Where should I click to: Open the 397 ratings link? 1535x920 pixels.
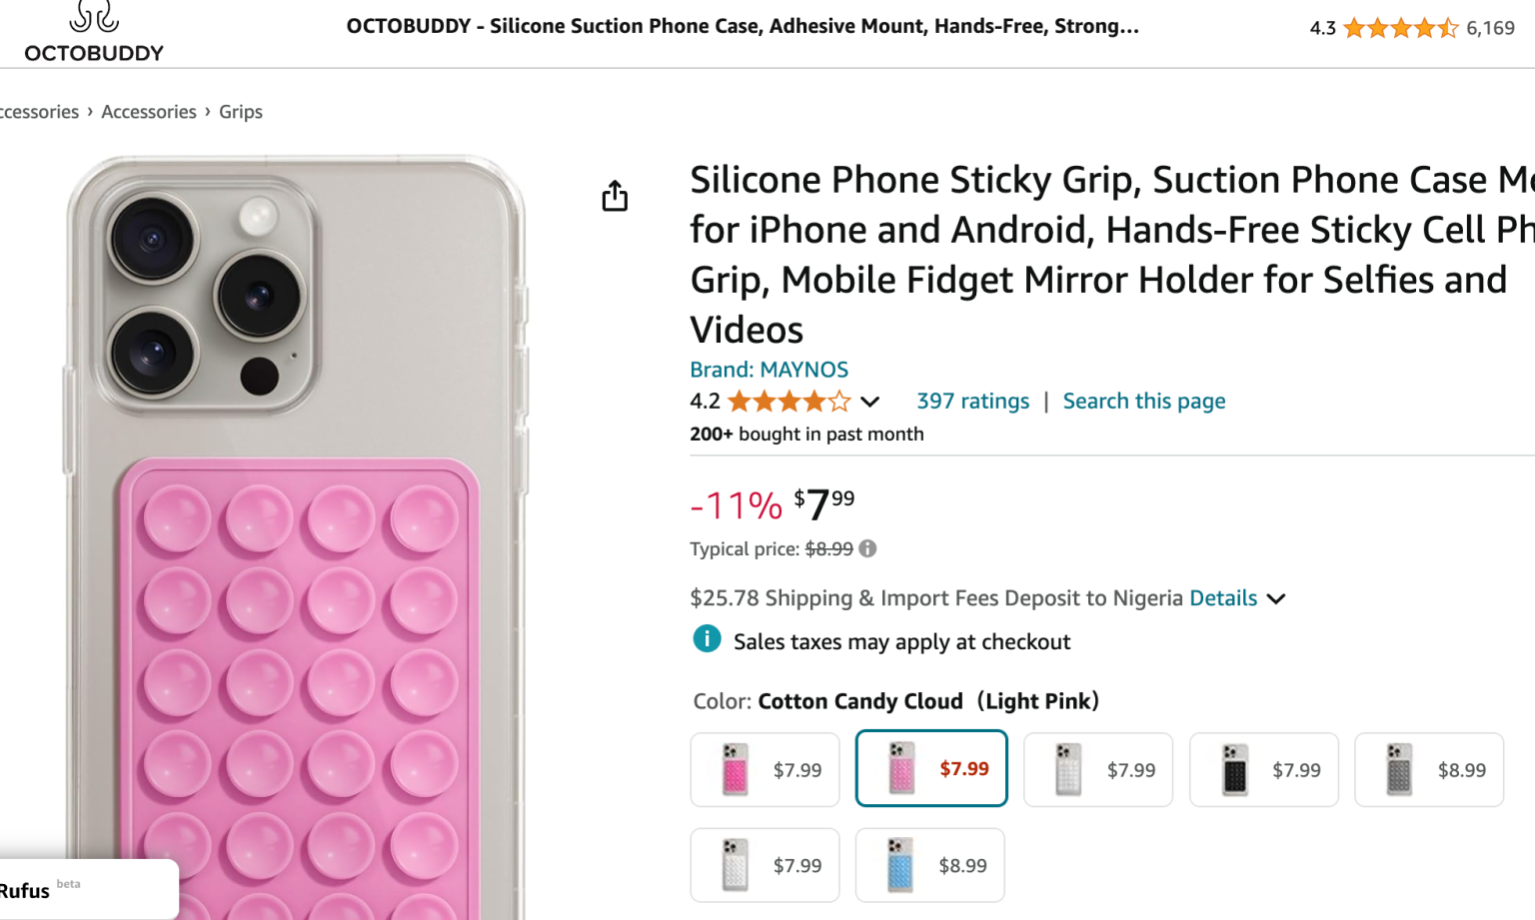(972, 401)
